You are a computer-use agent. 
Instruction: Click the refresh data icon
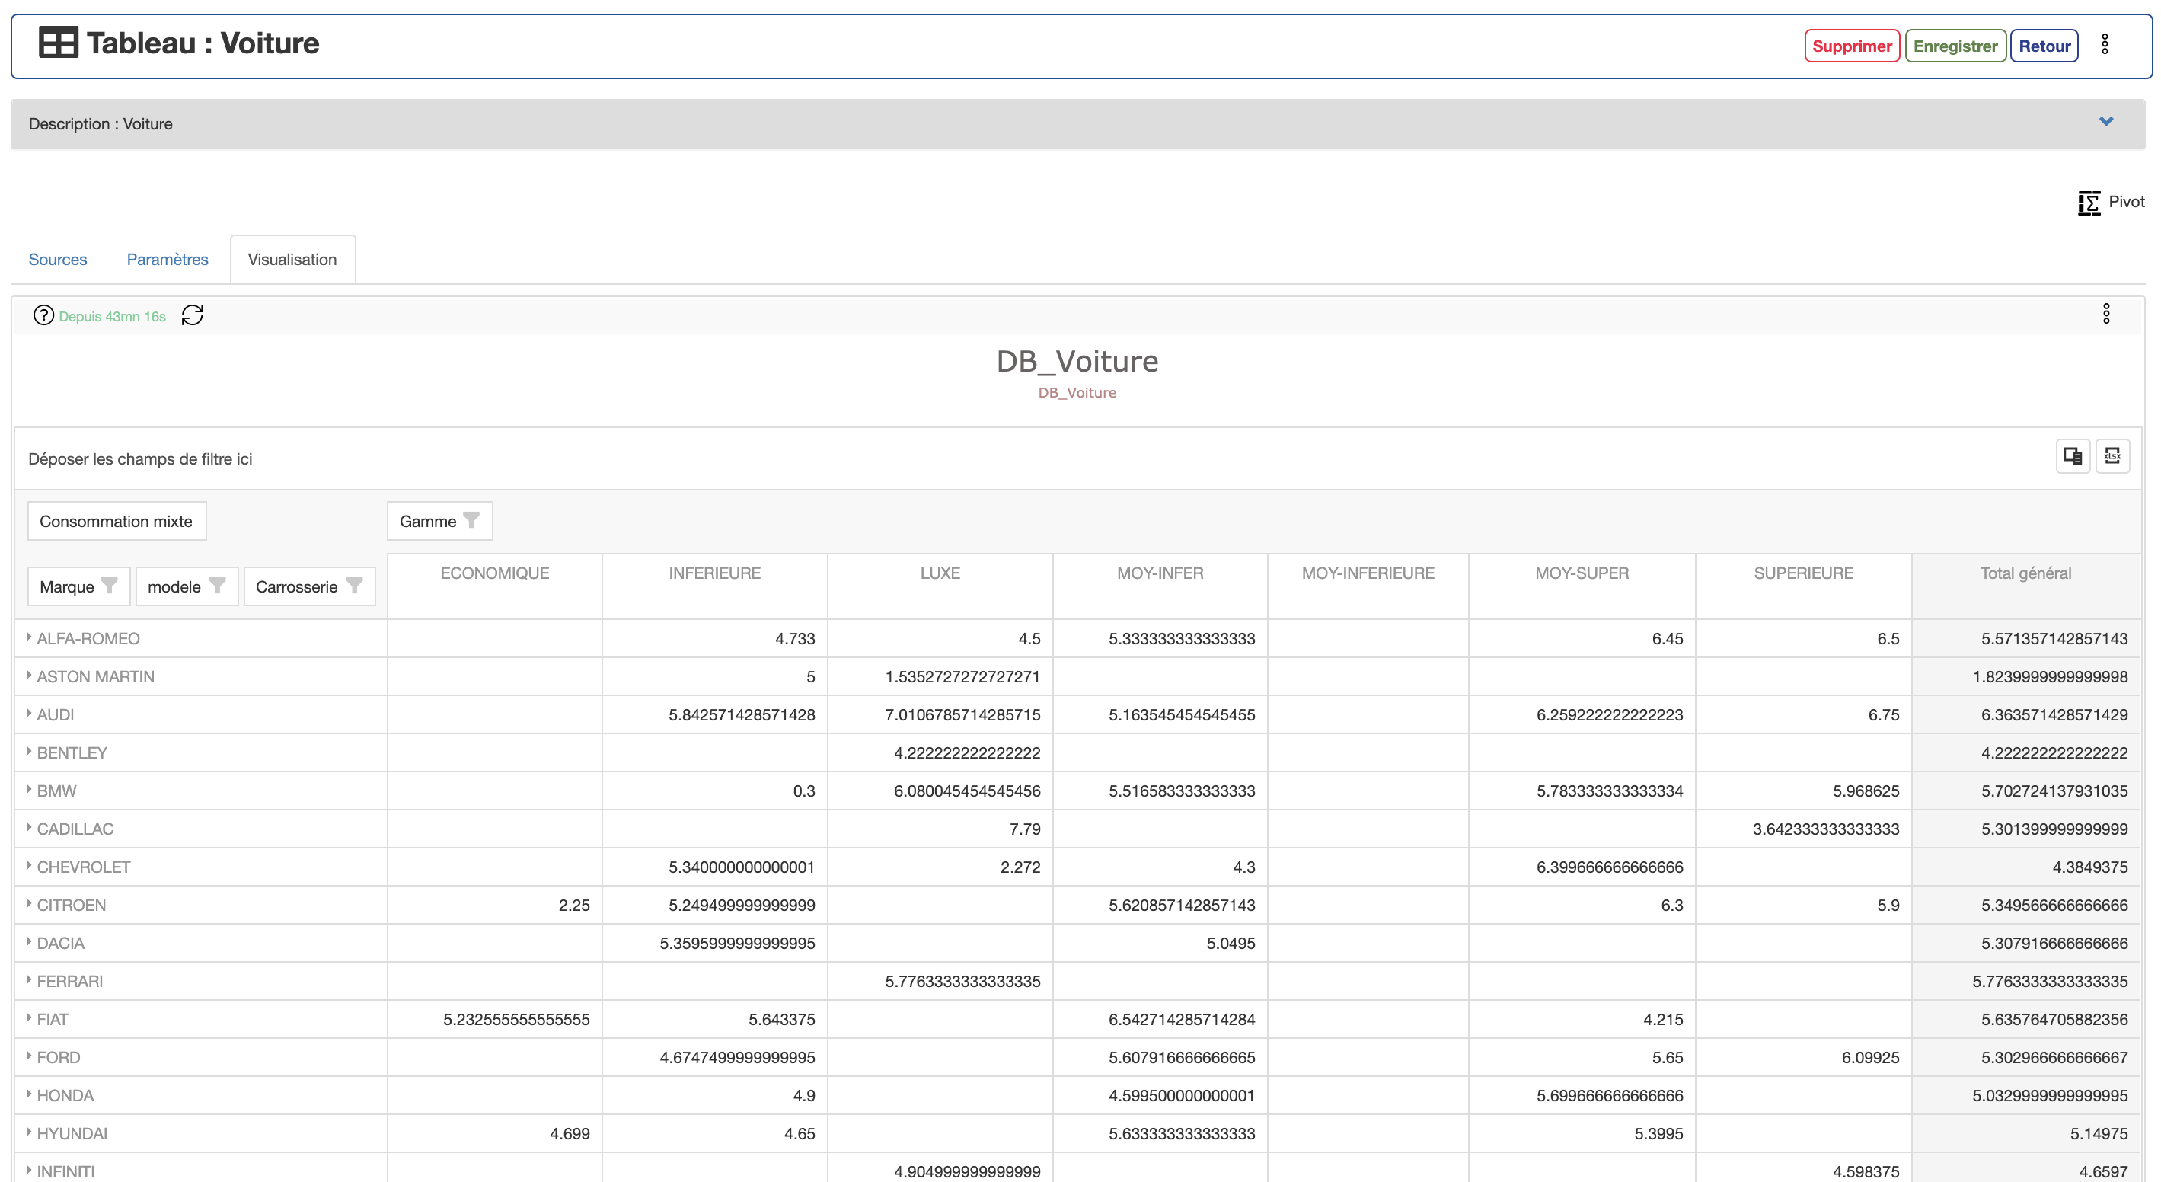point(192,315)
